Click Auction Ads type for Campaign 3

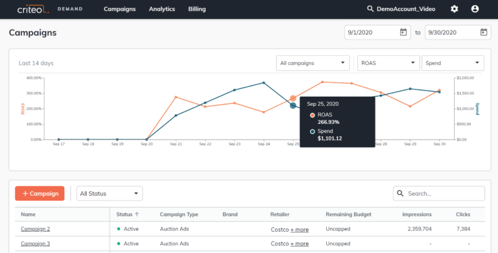pos(174,243)
